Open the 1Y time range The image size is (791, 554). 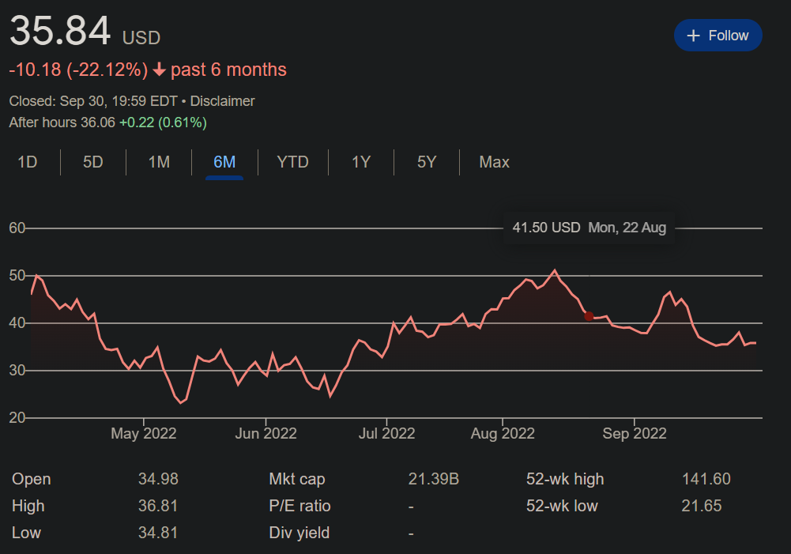(361, 162)
